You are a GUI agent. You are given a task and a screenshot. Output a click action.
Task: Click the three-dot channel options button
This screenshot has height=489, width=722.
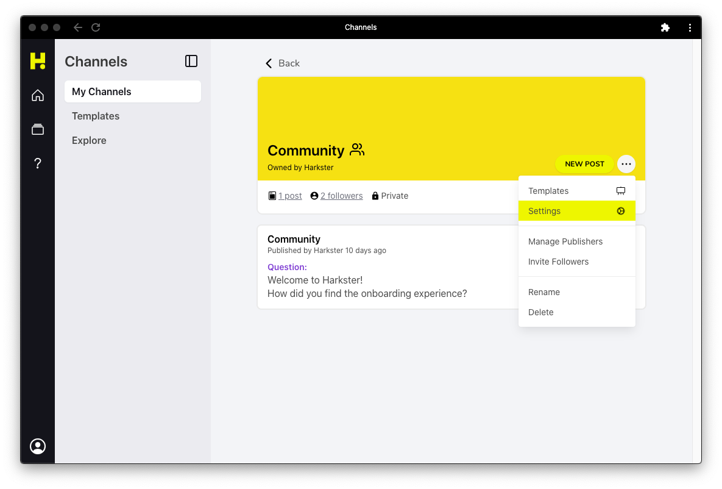(x=626, y=164)
